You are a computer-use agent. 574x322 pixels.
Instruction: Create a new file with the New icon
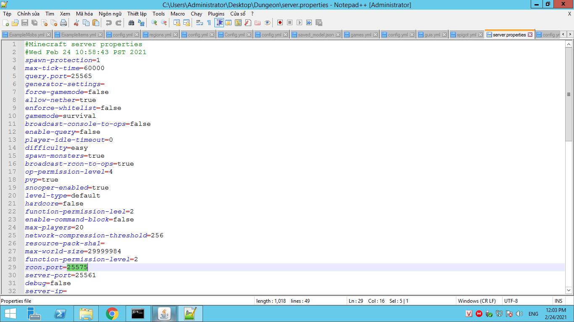point(6,23)
